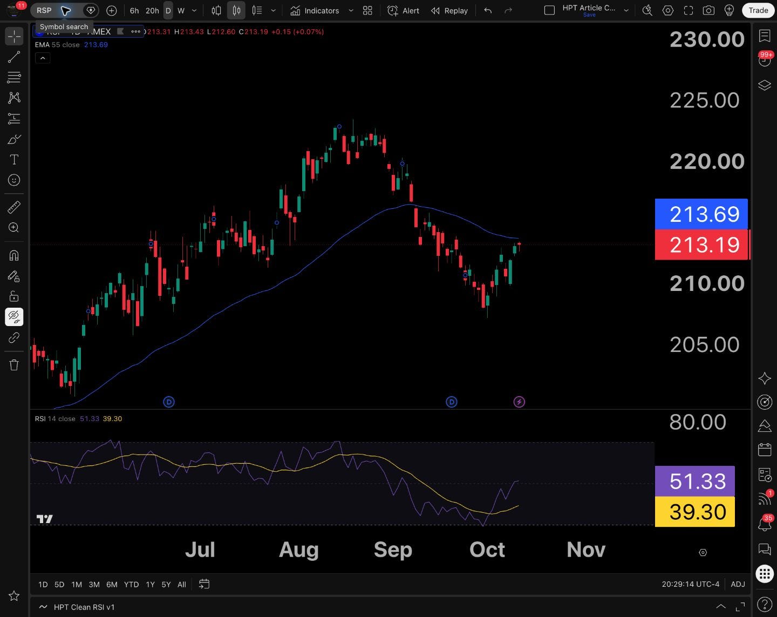Open the Indicators favorites dropdown arrow
Viewport: 777px width, 617px height.
pyautogui.click(x=351, y=10)
